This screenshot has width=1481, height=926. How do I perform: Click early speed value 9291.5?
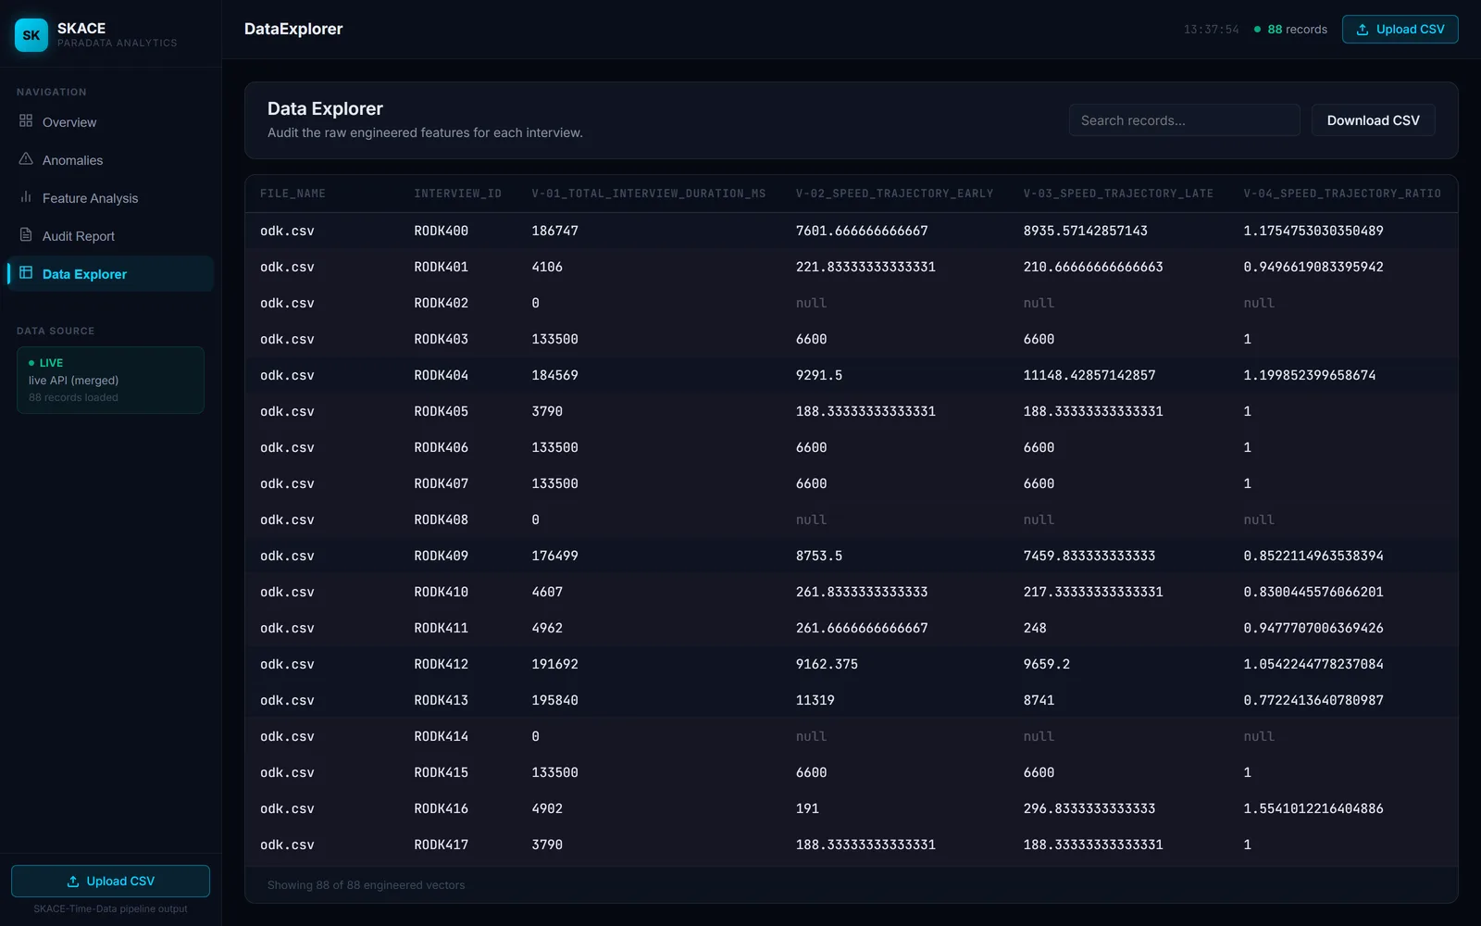(x=819, y=375)
